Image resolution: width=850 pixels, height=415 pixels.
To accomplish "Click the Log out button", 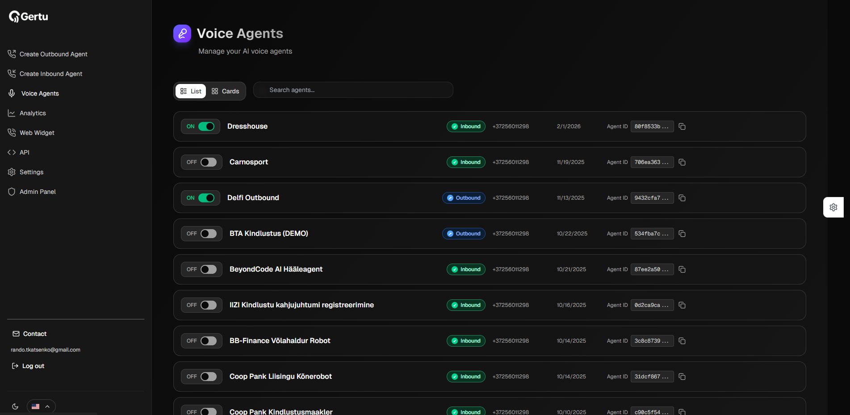I will pos(33,366).
